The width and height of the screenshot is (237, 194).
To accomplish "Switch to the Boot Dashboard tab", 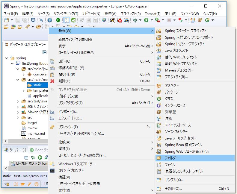I will pos(39,150).
